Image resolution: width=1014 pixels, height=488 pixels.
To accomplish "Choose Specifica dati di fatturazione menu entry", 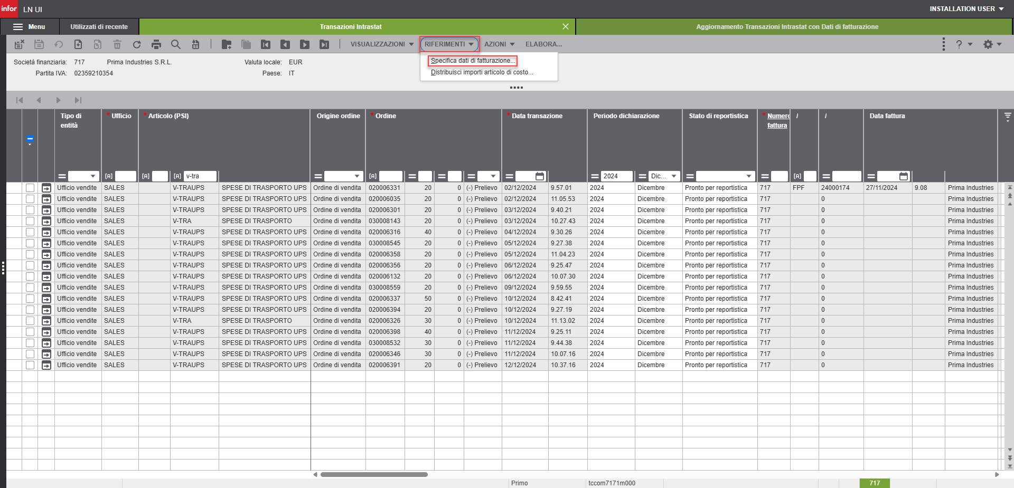I will [x=472, y=61].
